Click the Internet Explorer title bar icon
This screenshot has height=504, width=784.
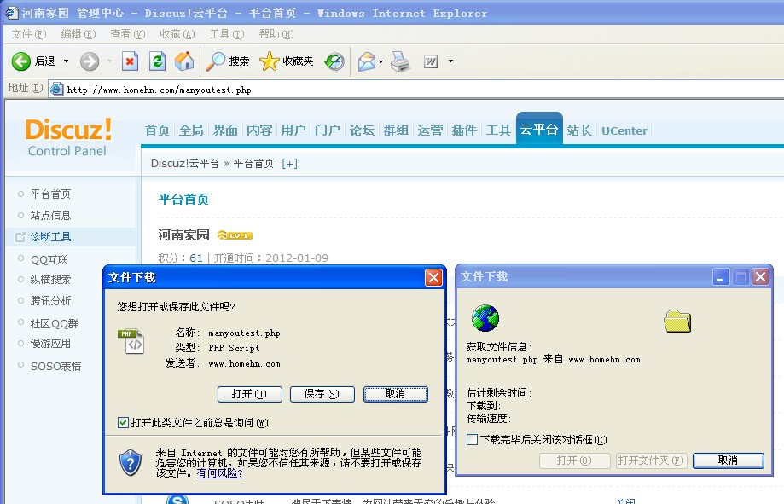point(11,13)
